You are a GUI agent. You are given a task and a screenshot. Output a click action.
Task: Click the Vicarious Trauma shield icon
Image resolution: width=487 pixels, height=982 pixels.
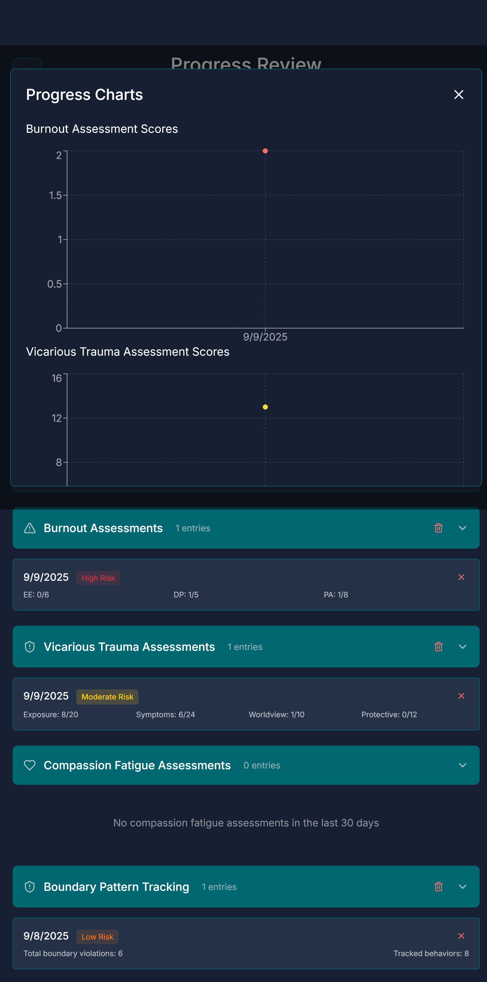point(30,647)
